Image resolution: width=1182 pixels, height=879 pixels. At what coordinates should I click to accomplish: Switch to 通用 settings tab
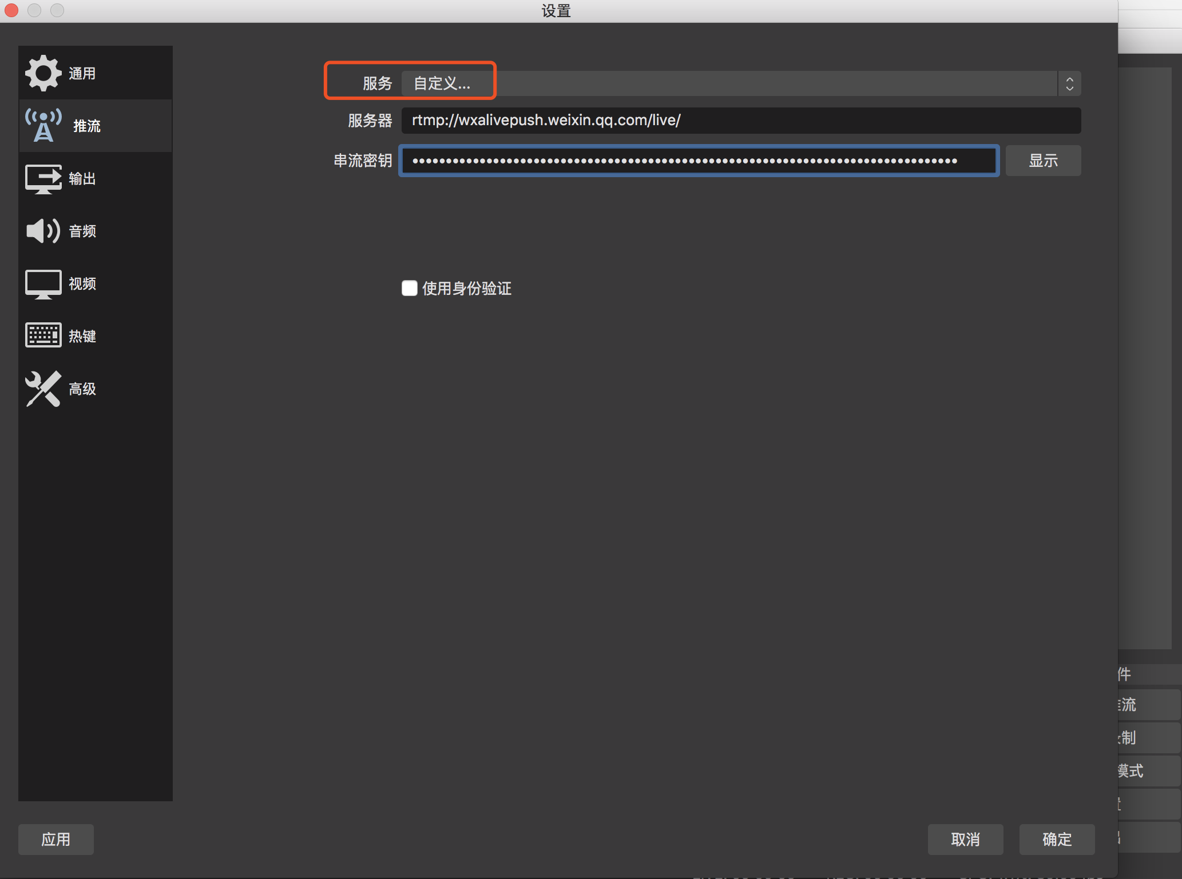pyautogui.click(x=96, y=73)
